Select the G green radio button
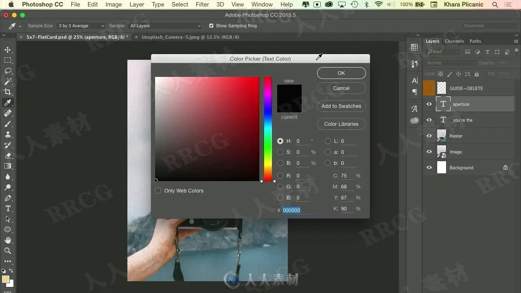The width and height of the screenshot is (521, 293). point(280,187)
